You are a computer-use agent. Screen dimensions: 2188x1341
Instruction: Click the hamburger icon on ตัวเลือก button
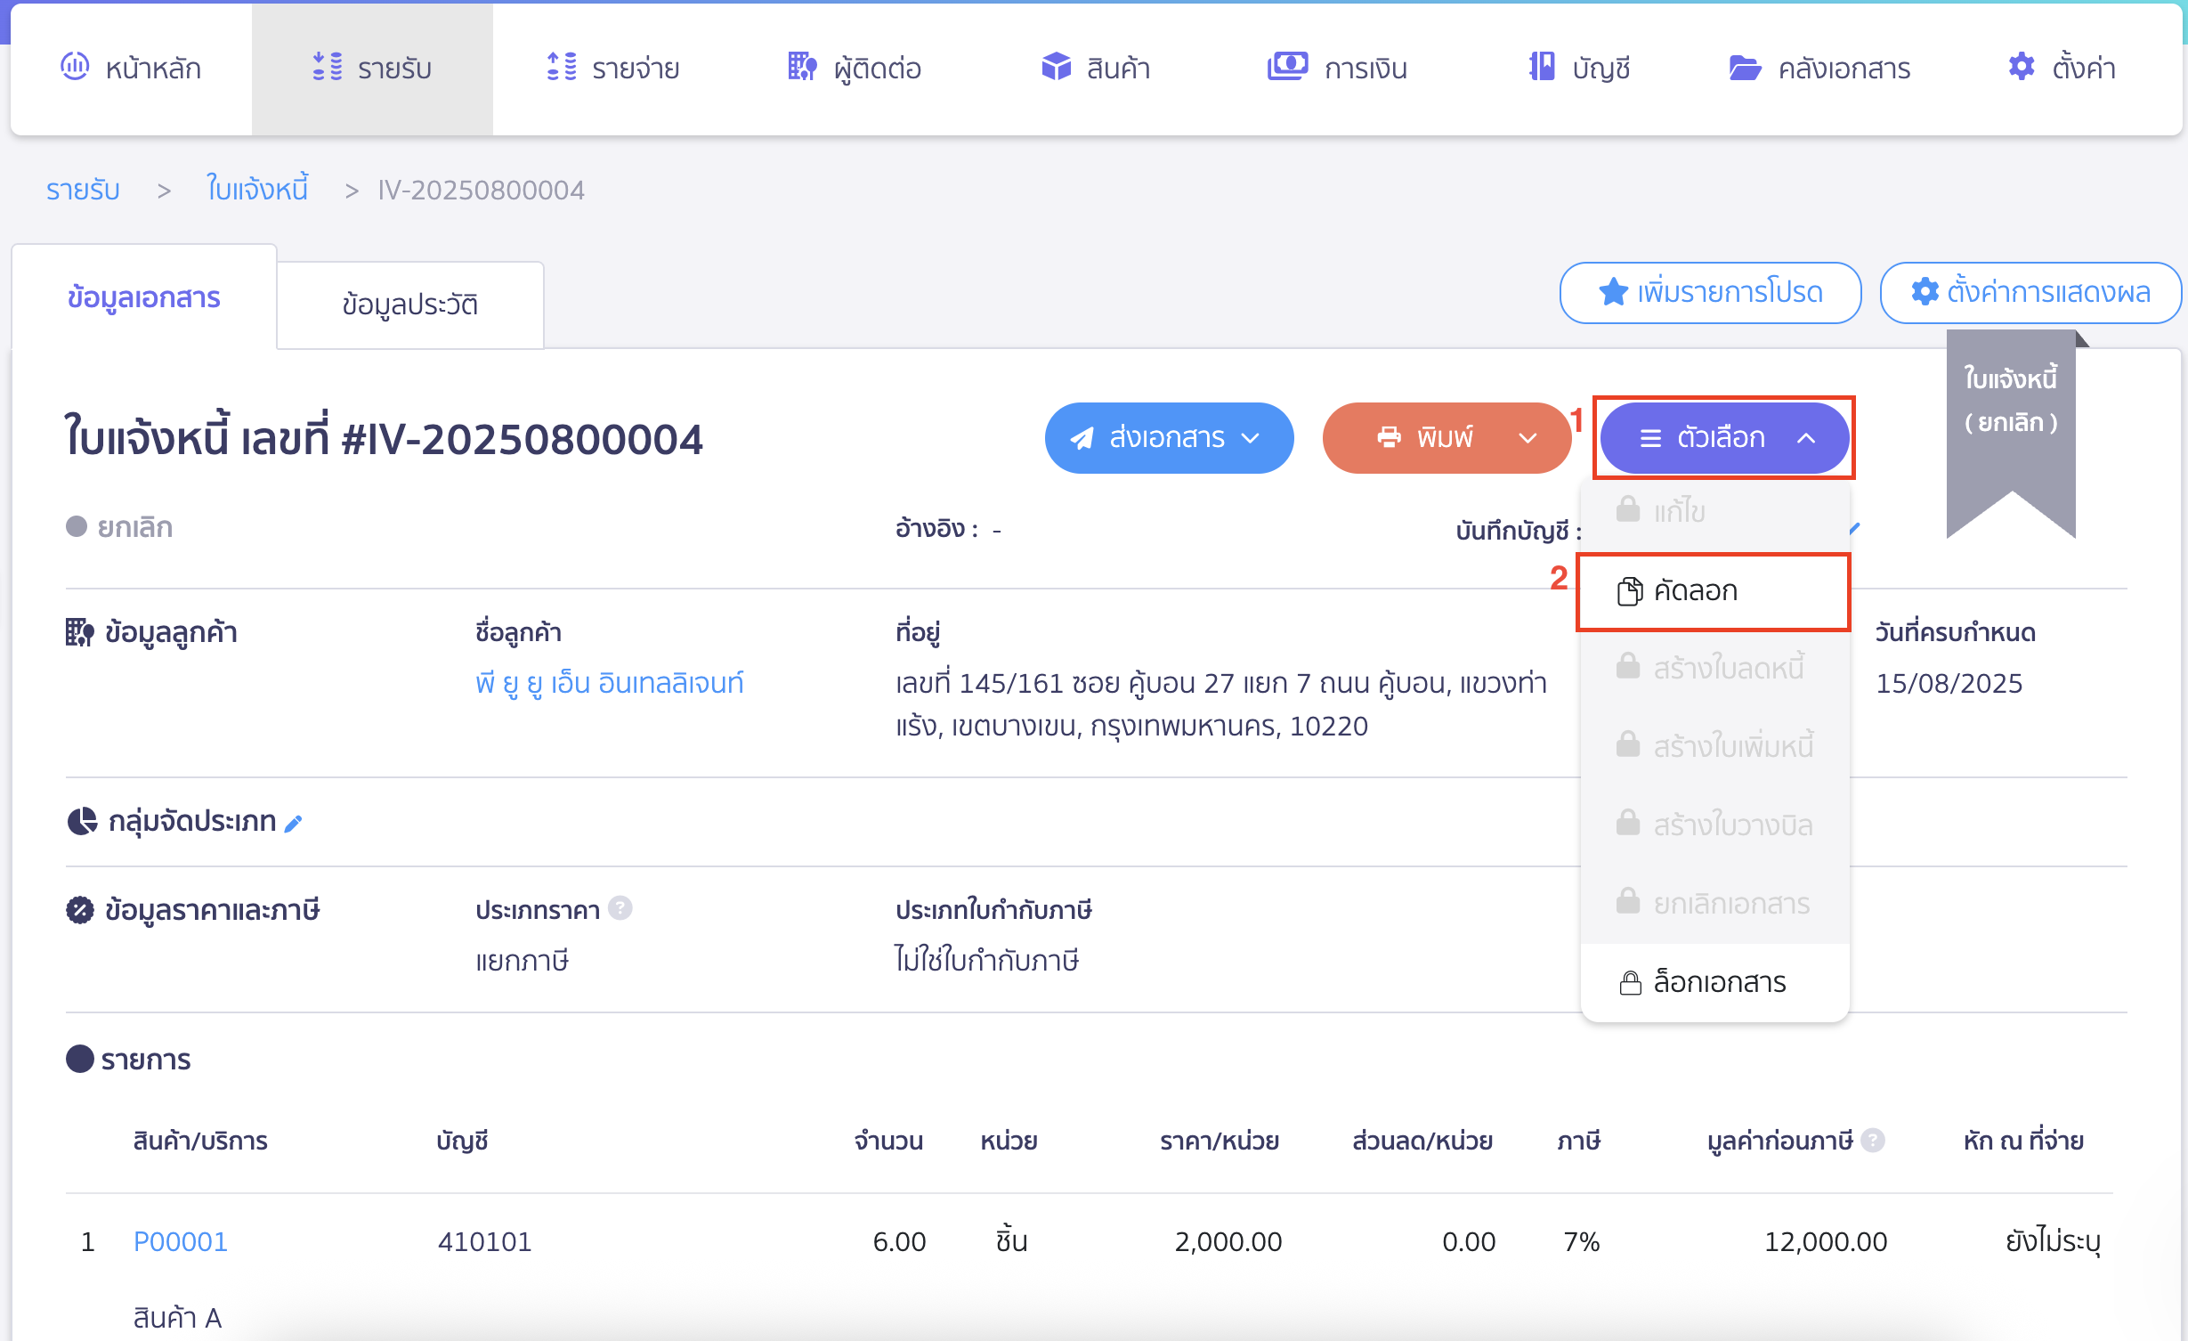1650,438
